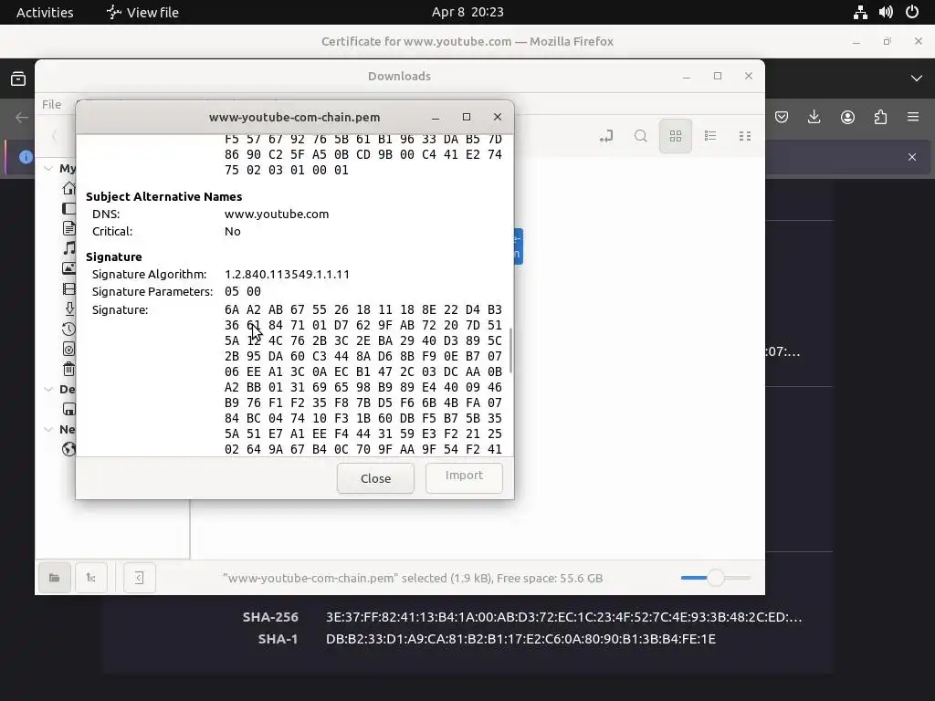
Task: Open File menu in Downloads window
Action: [51, 104]
